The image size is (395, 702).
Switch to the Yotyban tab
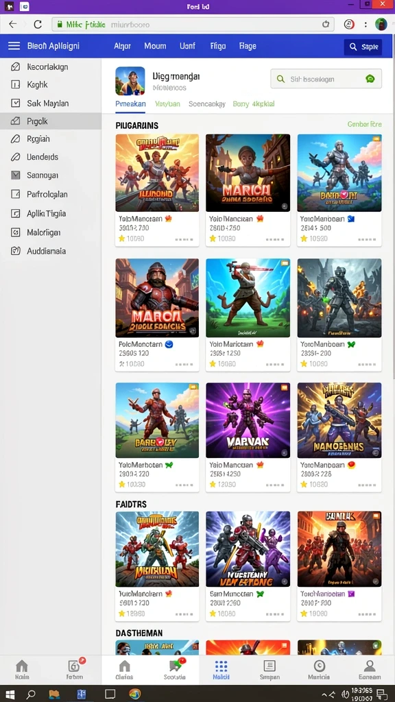click(x=167, y=104)
